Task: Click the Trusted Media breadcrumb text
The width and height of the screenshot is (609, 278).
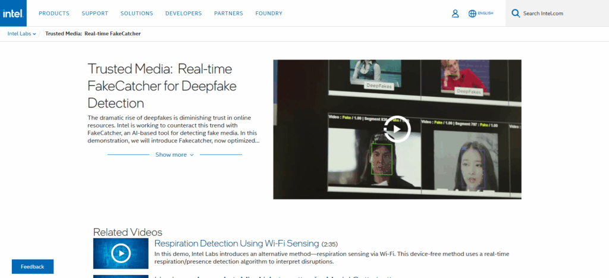Action: coord(93,34)
